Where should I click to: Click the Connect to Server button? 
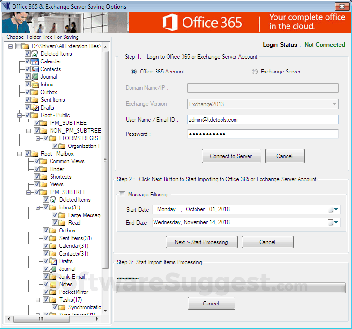232,156
